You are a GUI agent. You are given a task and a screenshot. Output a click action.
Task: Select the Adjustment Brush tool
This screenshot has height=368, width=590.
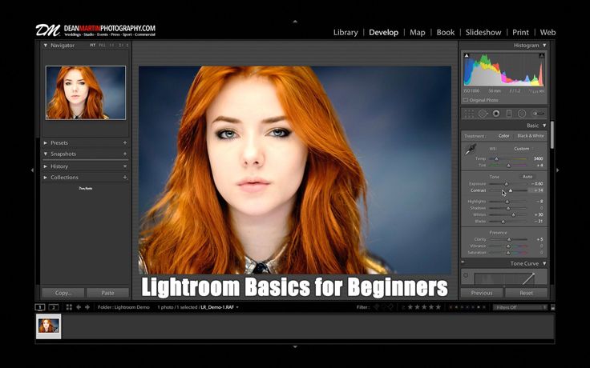(538, 114)
